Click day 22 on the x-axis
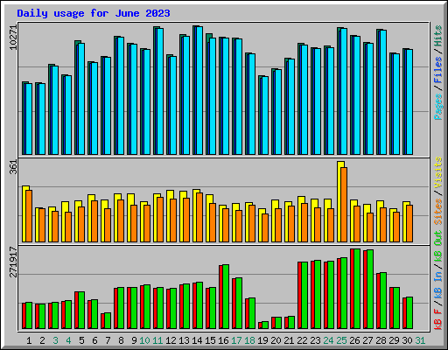Image resolution: width=448 pixels, height=350 pixels. (x=302, y=340)
